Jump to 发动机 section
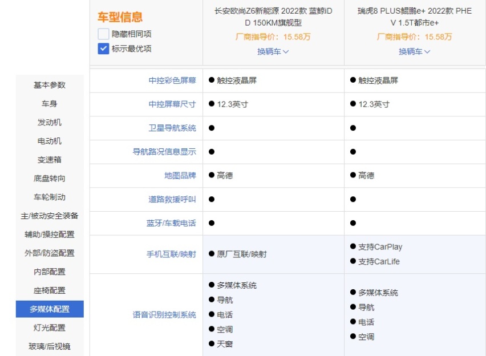This screenshot has height=356, width=486. pos(50,122)
